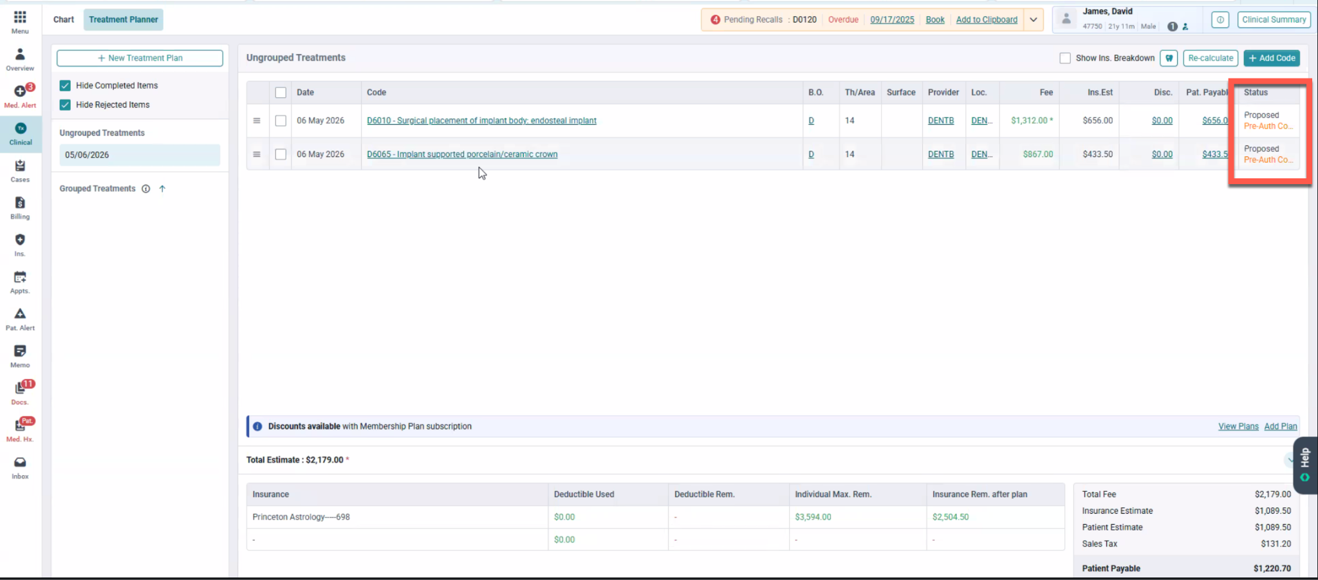Screen dimensions: 1318x580
Task: Click drag handle on D6065 row
Action: pyautogui.click(x=257, y=154)
